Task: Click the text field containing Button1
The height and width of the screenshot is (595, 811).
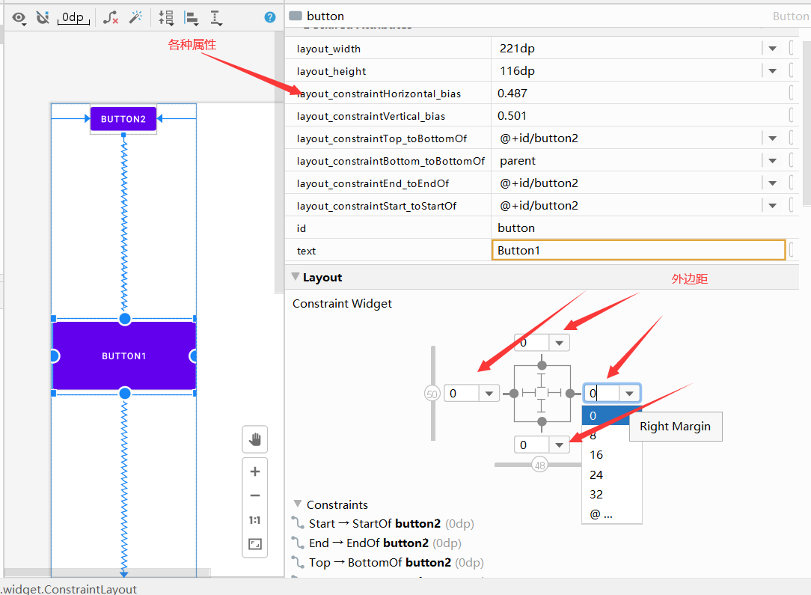Action: pyautogui.click(x=638, y=251)
